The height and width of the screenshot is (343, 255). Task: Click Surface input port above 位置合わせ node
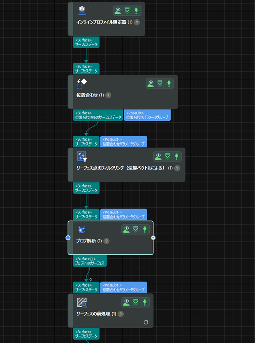point(86,69)
